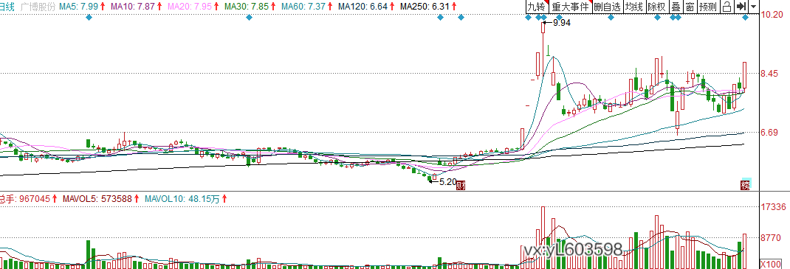Click the stock name 广博股份

[x=37, y=7]
